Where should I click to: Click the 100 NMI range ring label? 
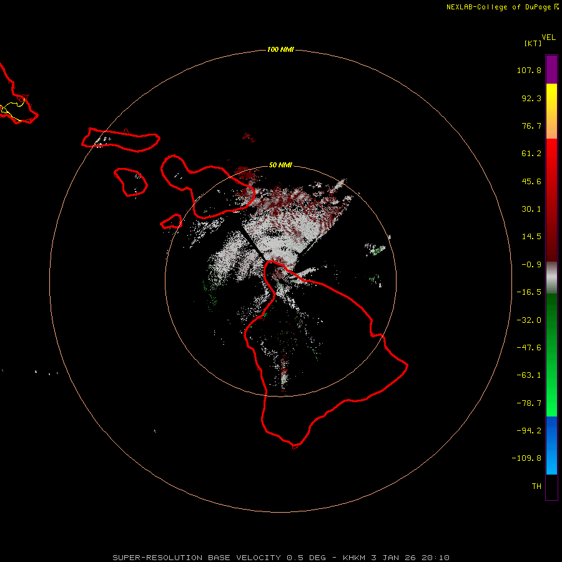280,49
